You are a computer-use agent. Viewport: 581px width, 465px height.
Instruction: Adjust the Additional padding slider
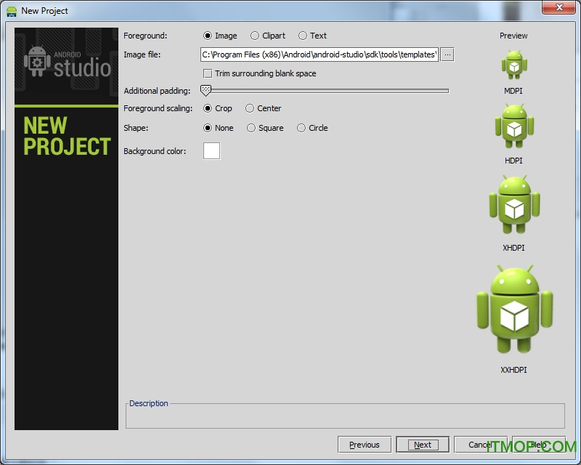click(206, 90)
